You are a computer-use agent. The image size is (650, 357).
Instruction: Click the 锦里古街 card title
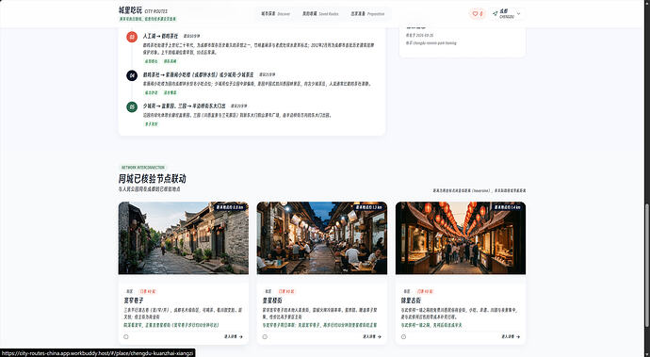(411, 300)
